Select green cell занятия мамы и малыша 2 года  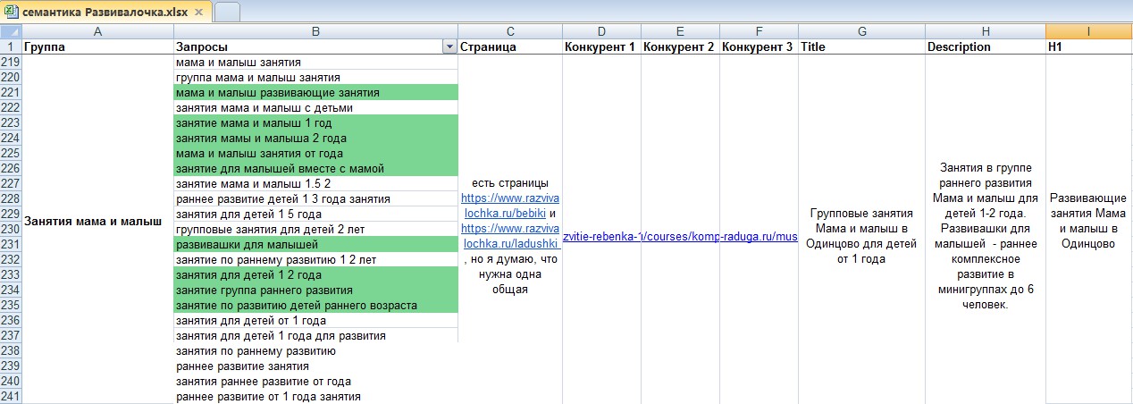pyautogui.click(x=315, y=139)
